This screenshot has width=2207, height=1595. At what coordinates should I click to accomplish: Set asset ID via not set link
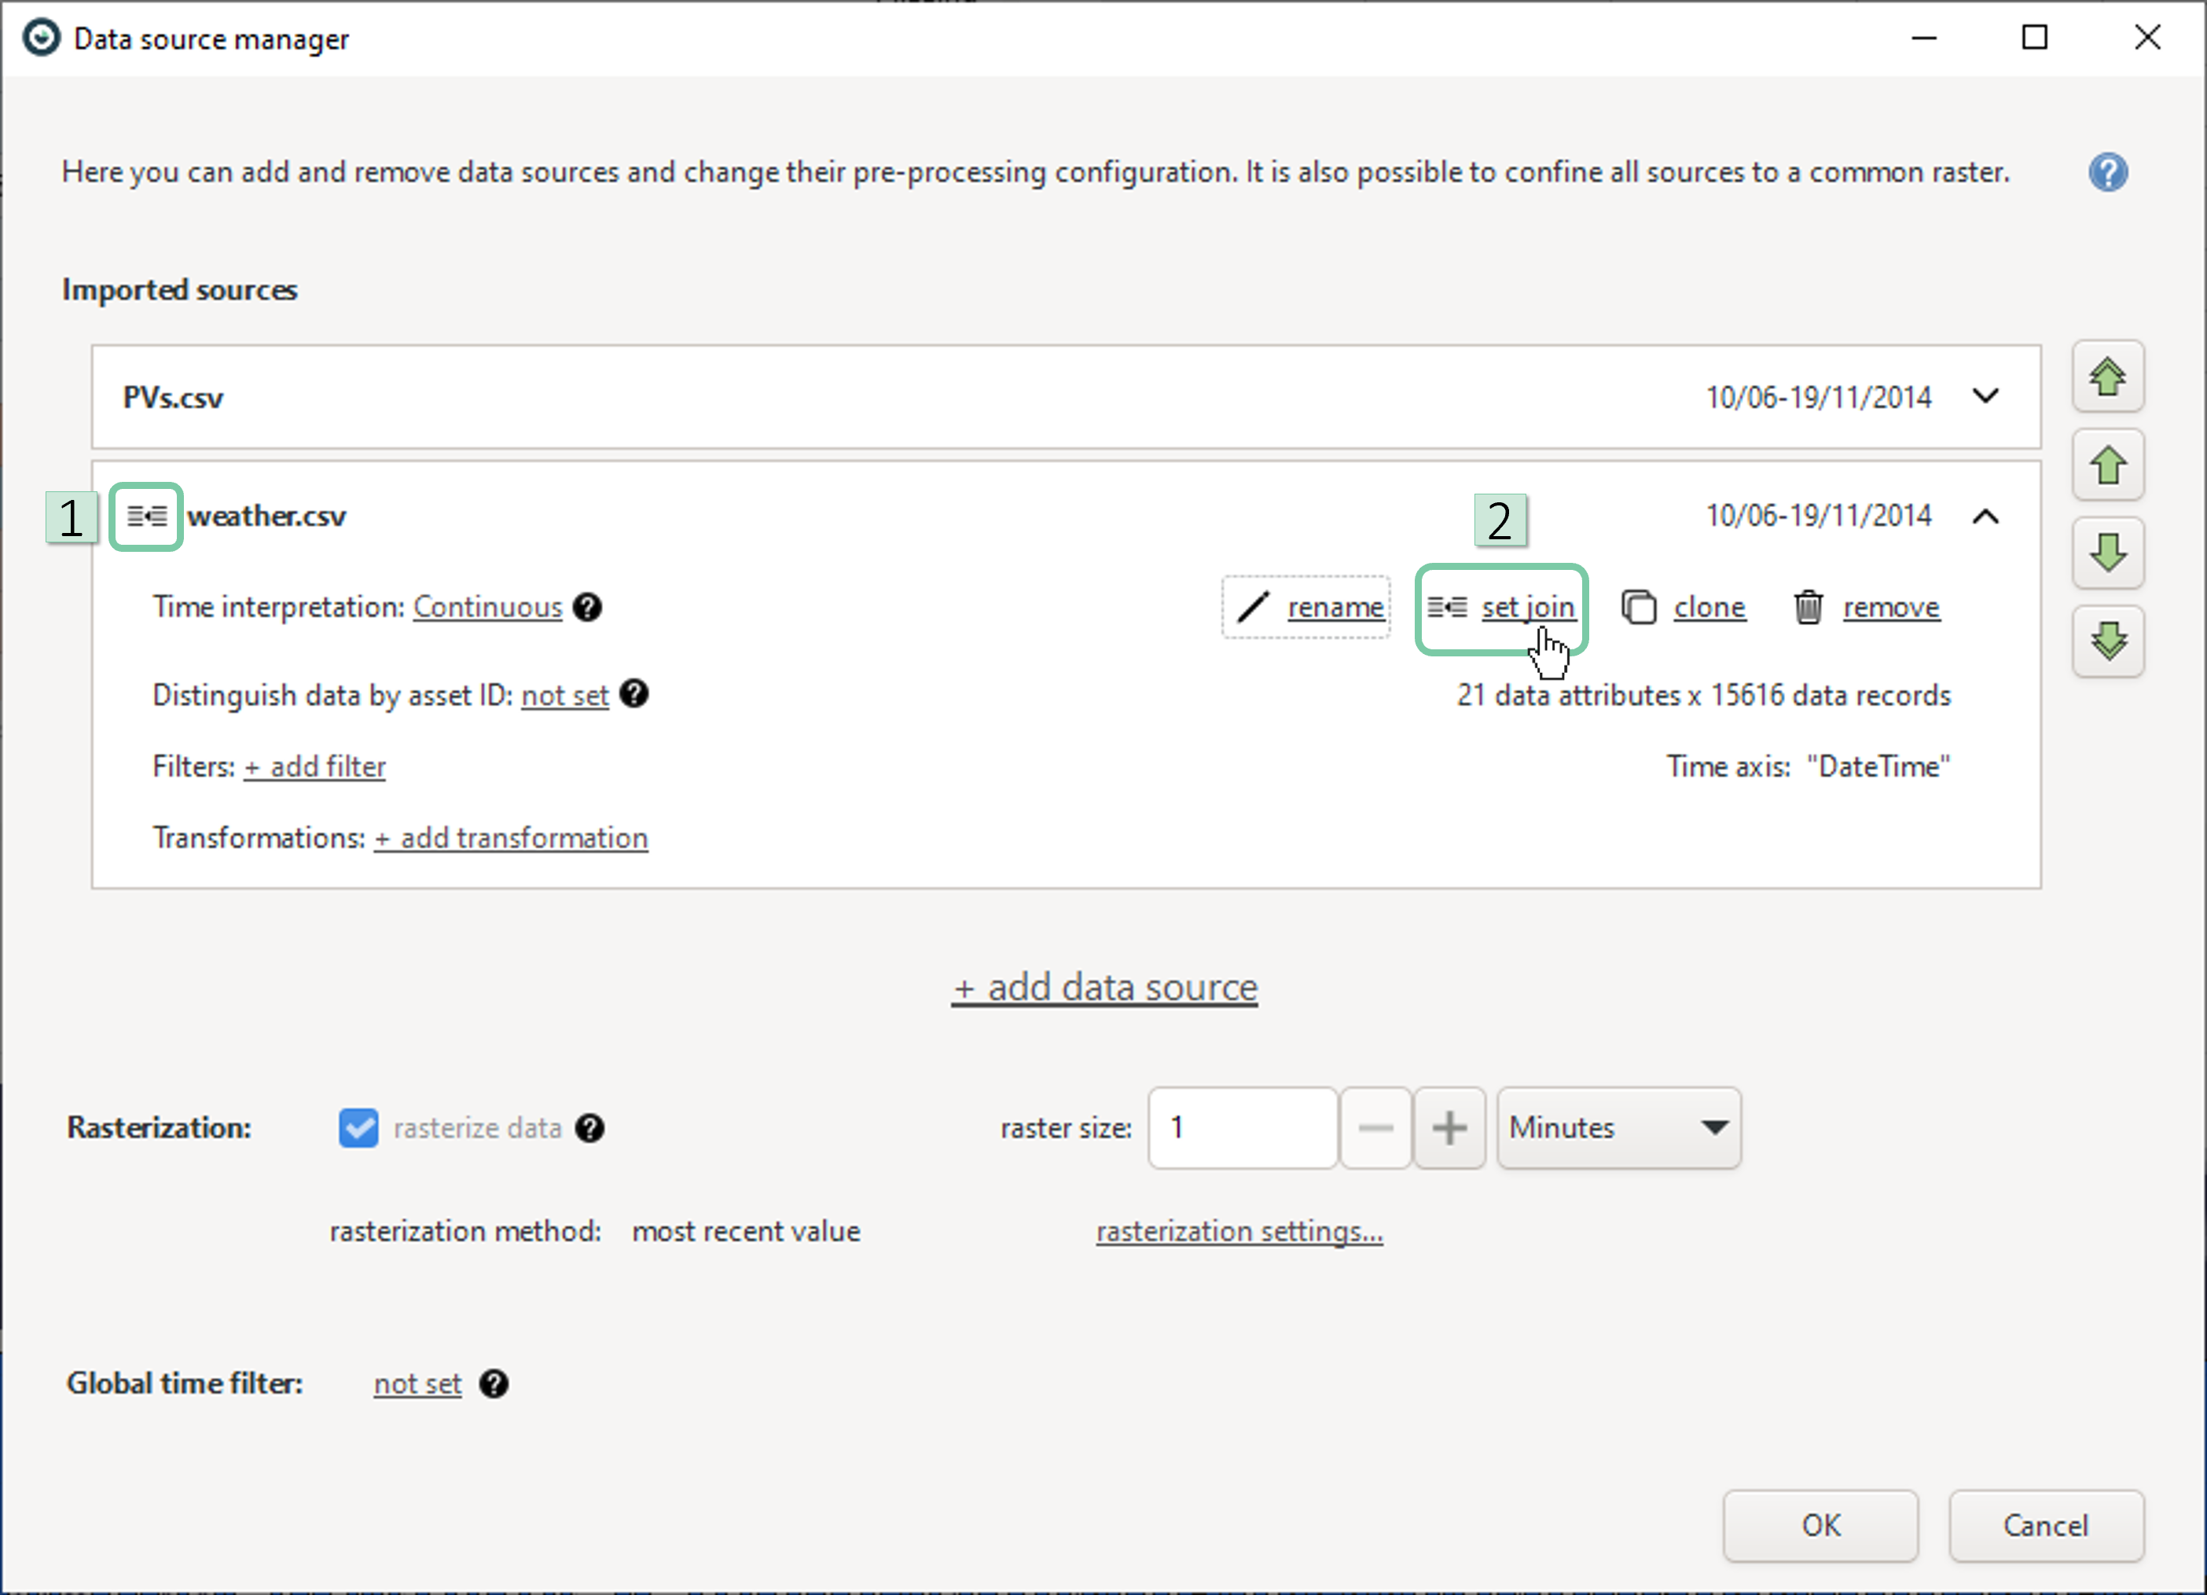point(565,696)
